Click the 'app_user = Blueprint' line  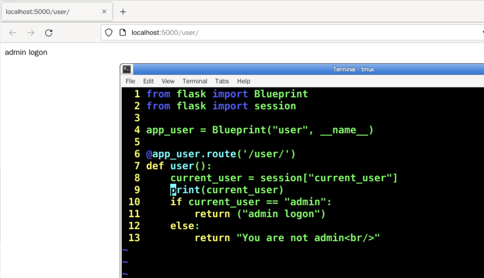(260, 130)
